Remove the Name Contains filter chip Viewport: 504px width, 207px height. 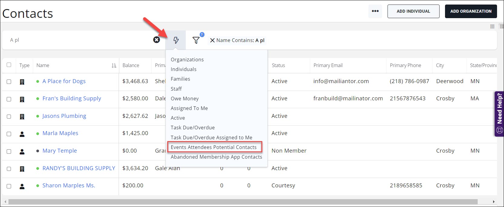pos(212,40)
